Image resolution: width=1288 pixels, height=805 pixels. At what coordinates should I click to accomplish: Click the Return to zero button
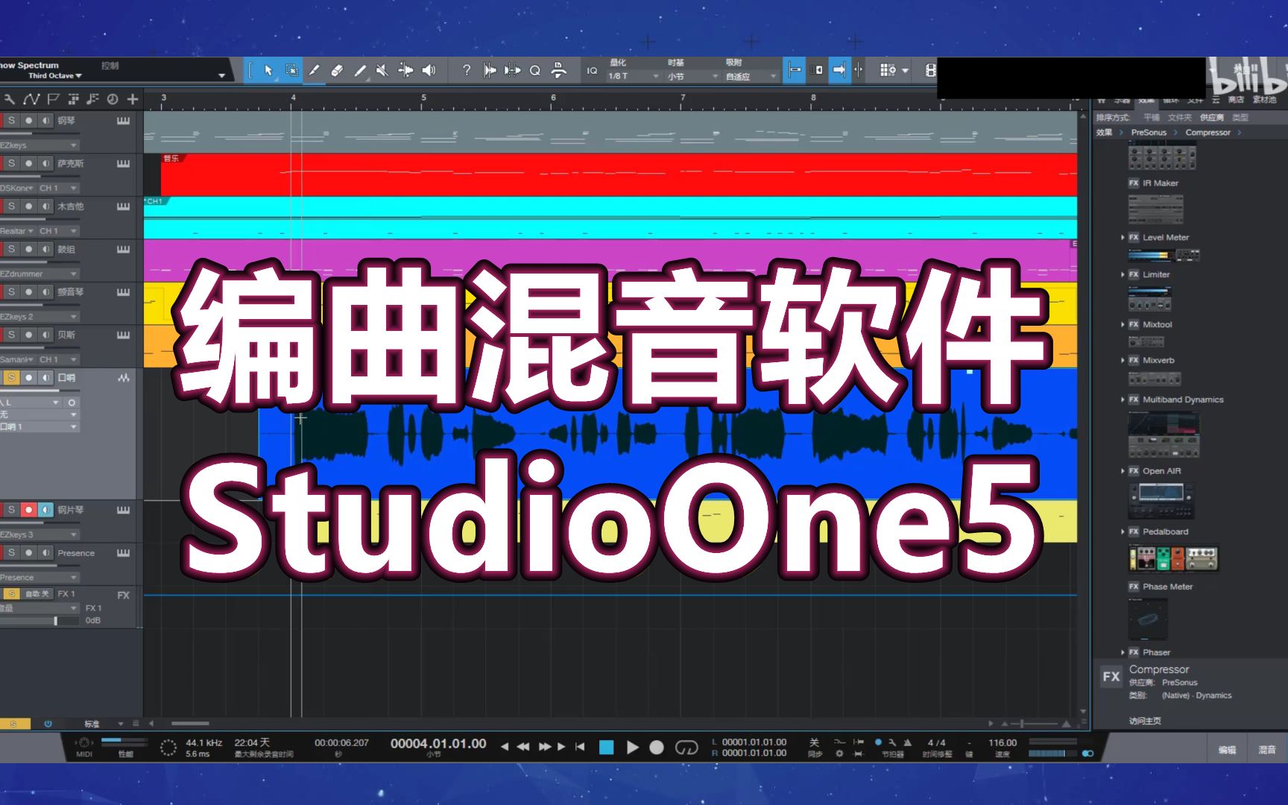(580, 746)
